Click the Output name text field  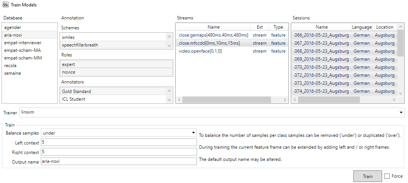click(118, 161)
